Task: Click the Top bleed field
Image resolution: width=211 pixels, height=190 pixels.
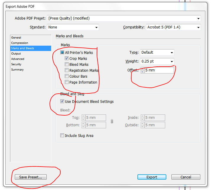Action: [96, 118]
